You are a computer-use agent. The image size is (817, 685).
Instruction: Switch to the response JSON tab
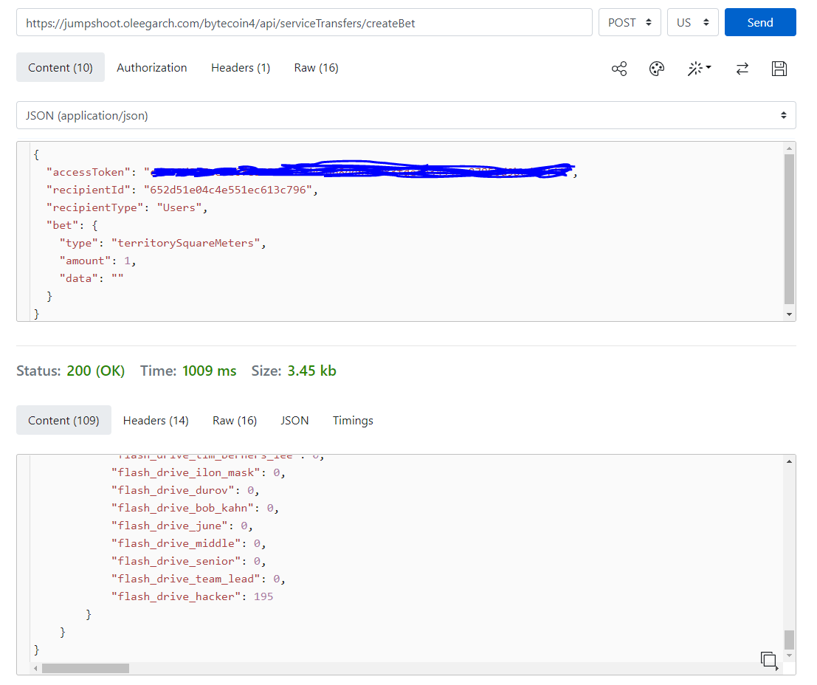point(294,420)
